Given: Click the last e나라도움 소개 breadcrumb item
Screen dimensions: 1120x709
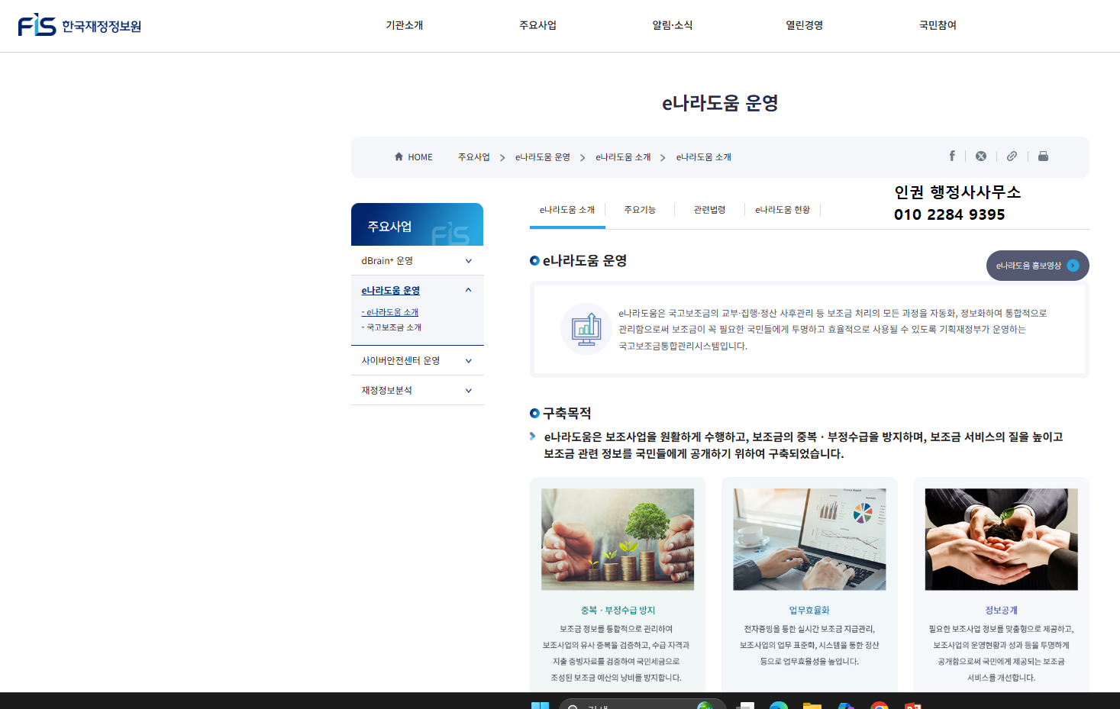Looking at the screenshot, I should pyautogui.click(x=704, y=157).
